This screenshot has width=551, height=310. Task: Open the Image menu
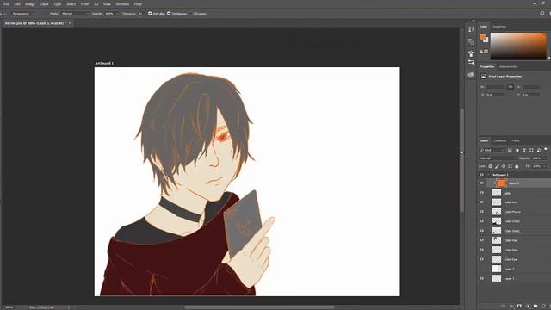pyautogui.click(x=30, y=3)
